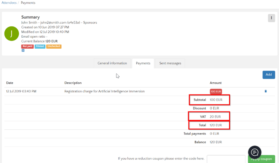Click the red 100 EUR amount badge
Viewport: 279px width, 163px height.
[216, 92]
